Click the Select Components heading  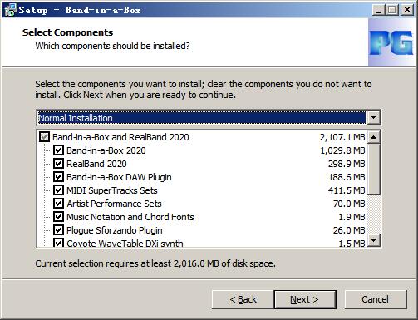67,32
